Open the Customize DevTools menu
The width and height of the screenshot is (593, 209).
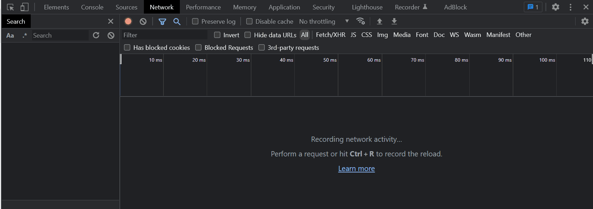(570, 7)
